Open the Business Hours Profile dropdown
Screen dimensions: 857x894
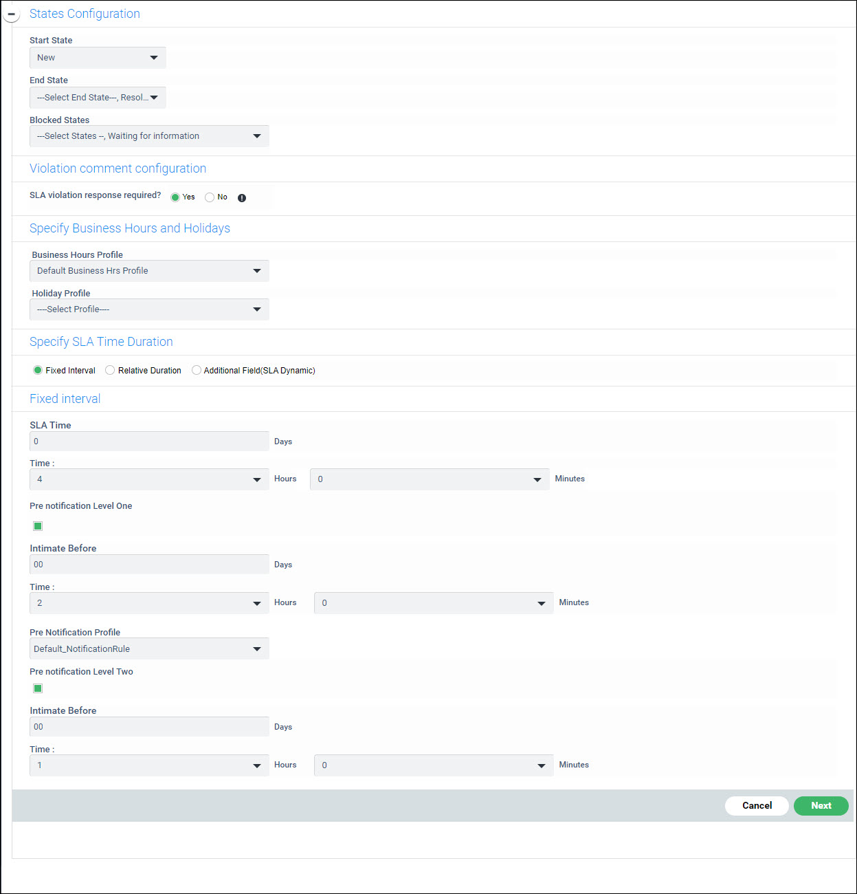149,271
